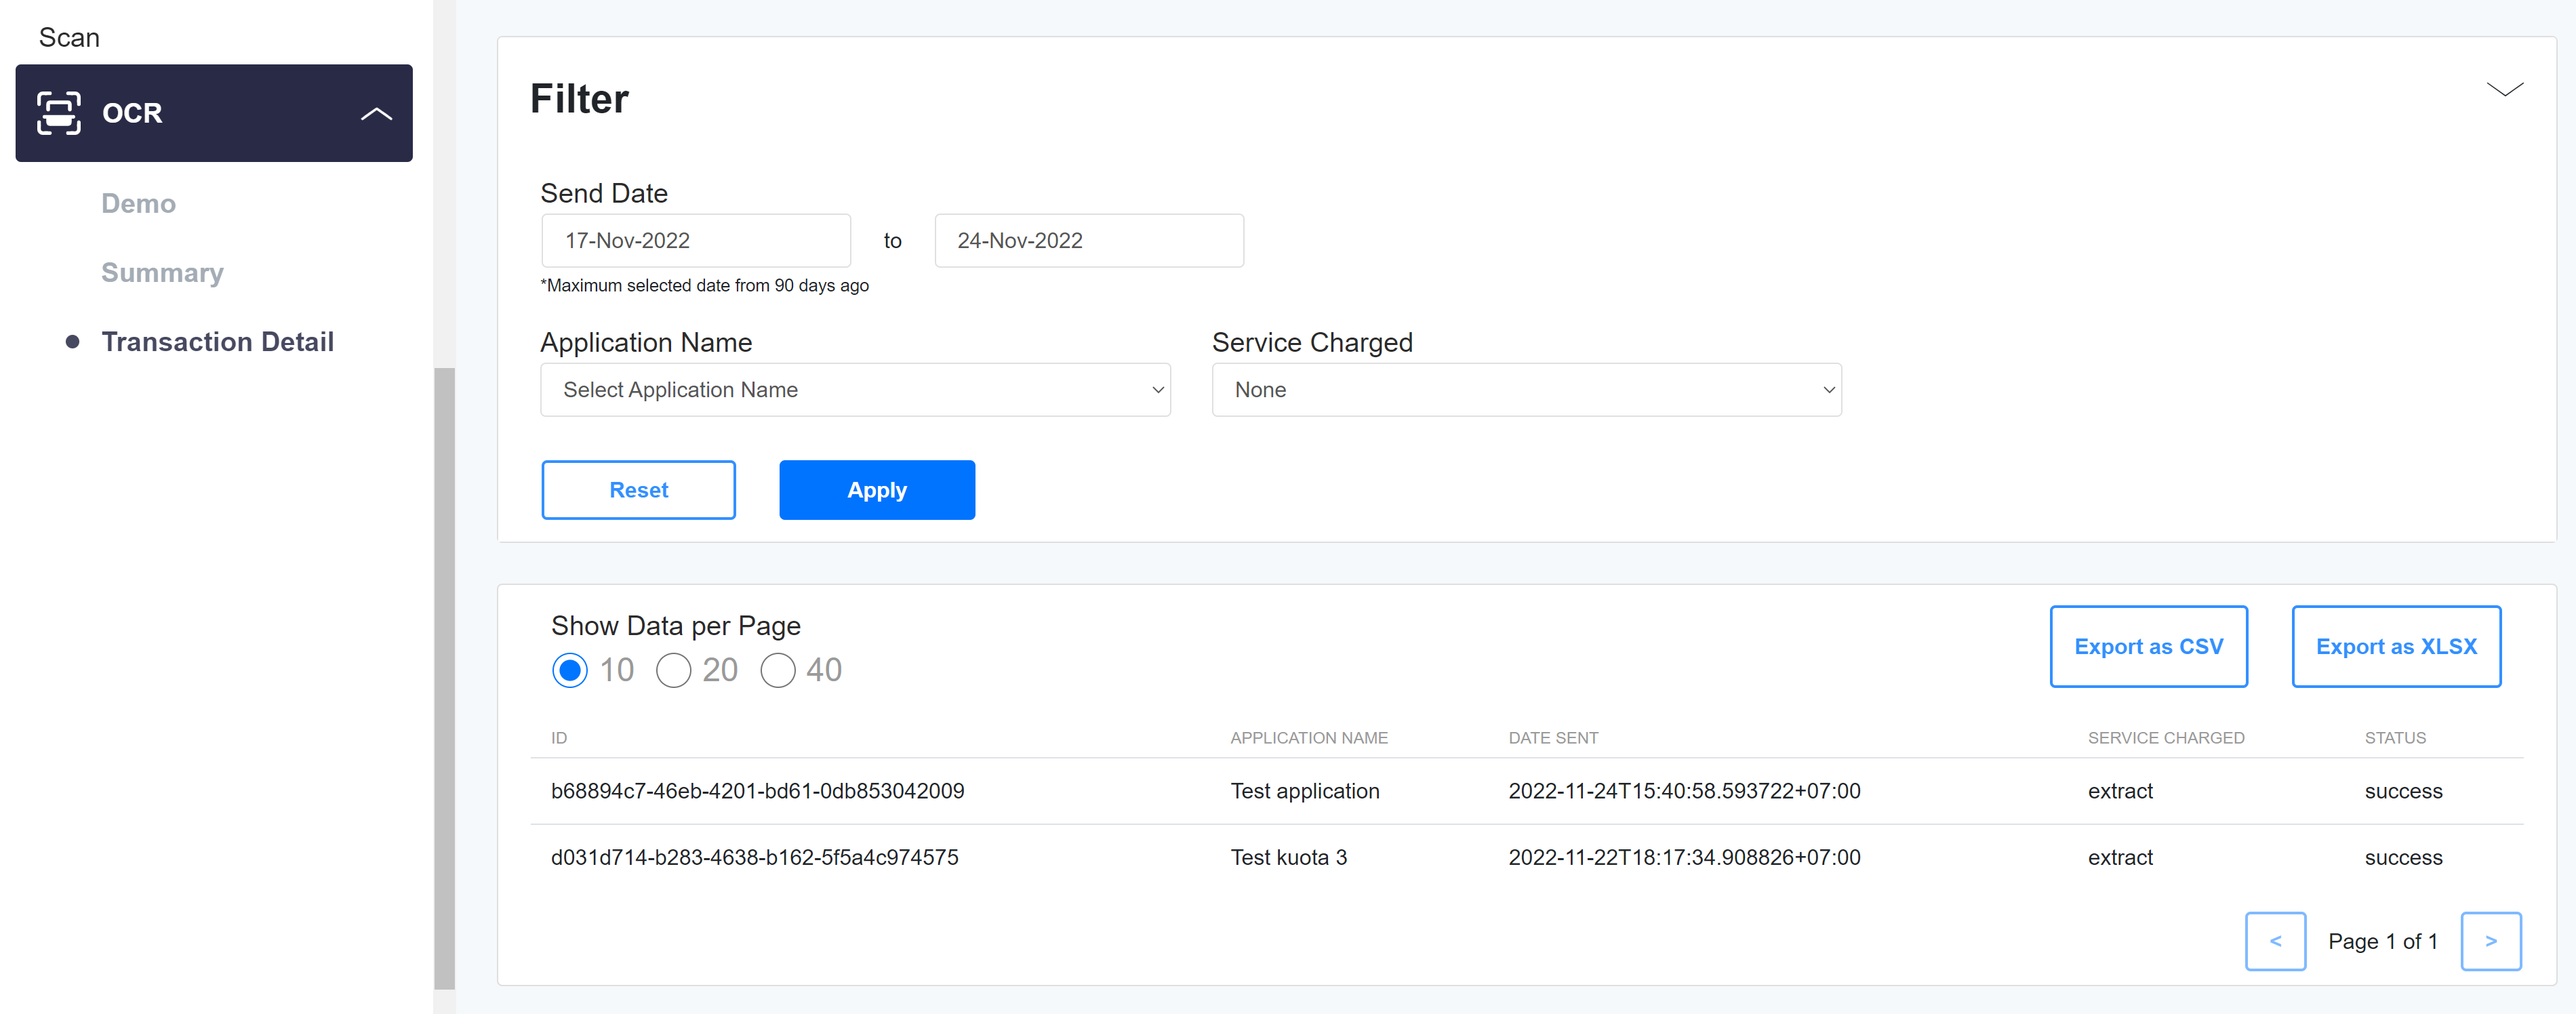Select Transaction Detail in sidebar
Image resolution: width=2576 pixels, height=1014 pixels.
217,342
